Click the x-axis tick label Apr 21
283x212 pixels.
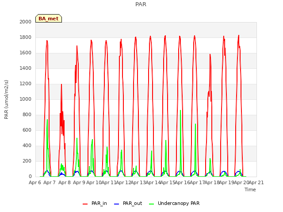pyautogui.click(x=256, y=182)
